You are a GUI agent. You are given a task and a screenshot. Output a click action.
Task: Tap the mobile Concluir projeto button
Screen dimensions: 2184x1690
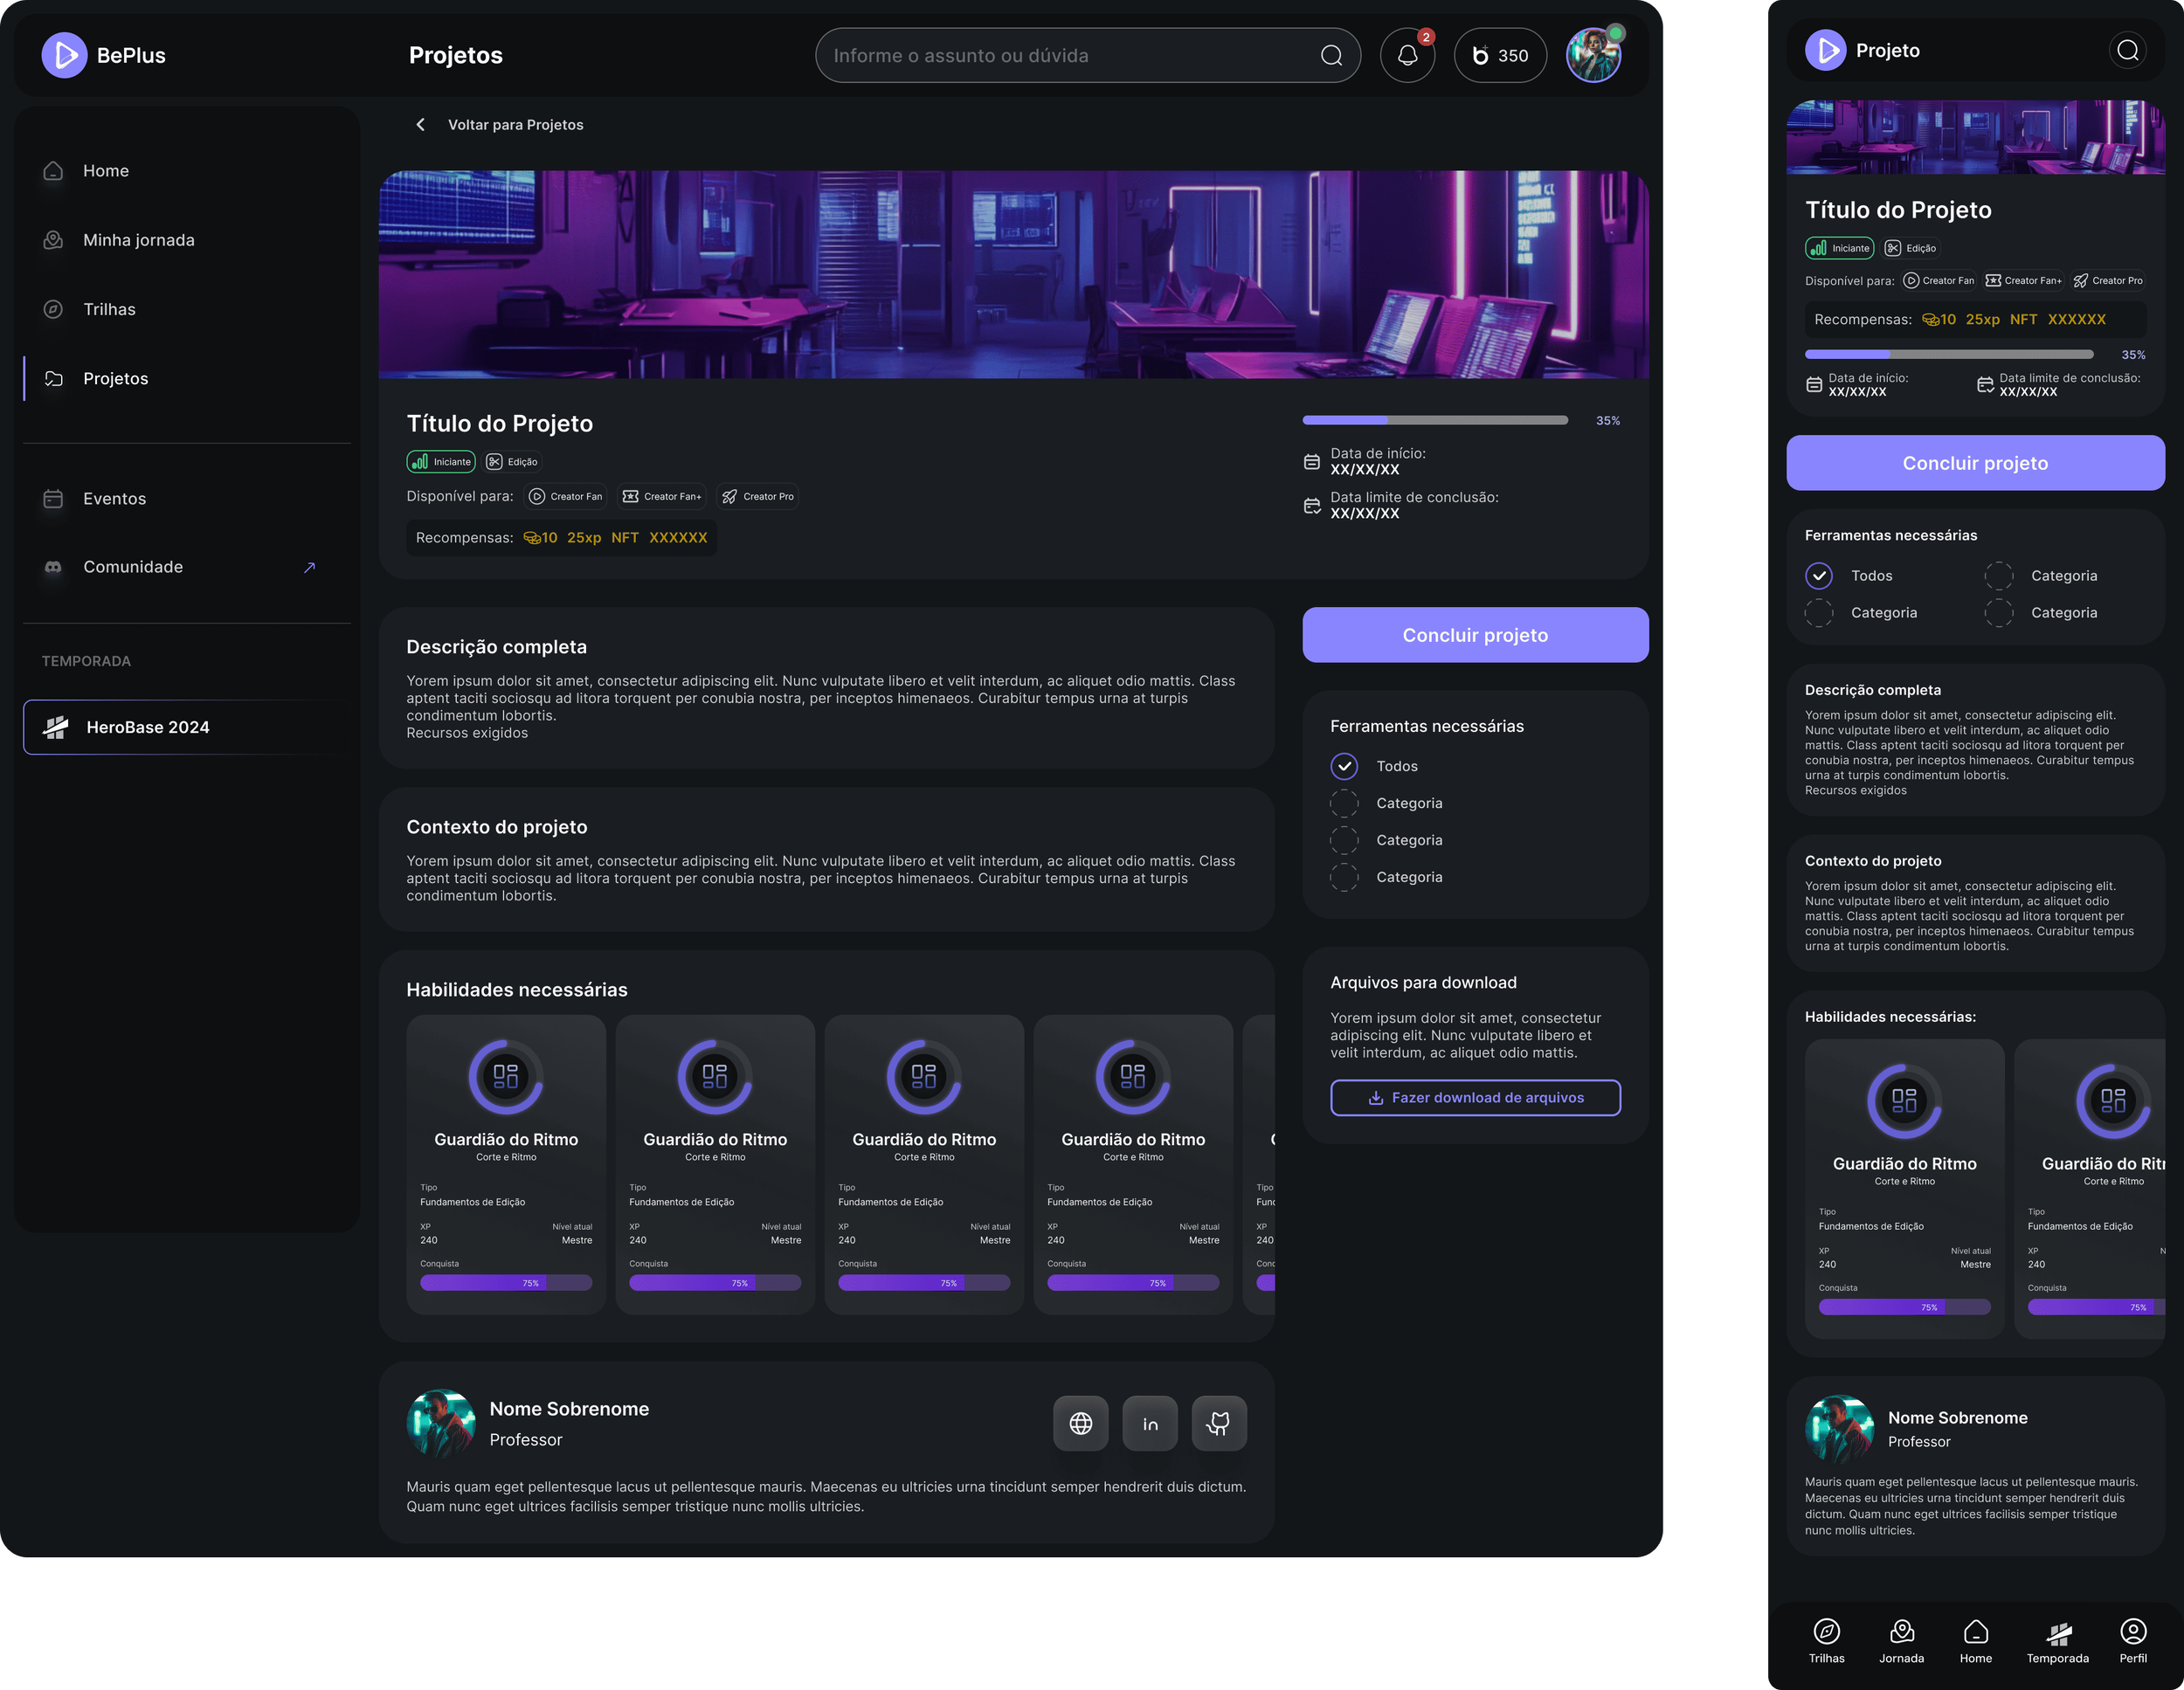(1975, 463)
